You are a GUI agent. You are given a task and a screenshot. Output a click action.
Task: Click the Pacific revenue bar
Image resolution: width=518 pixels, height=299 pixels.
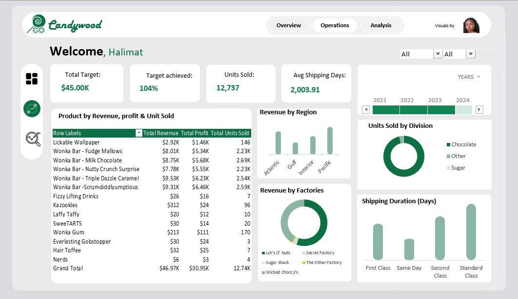point(330,141)
